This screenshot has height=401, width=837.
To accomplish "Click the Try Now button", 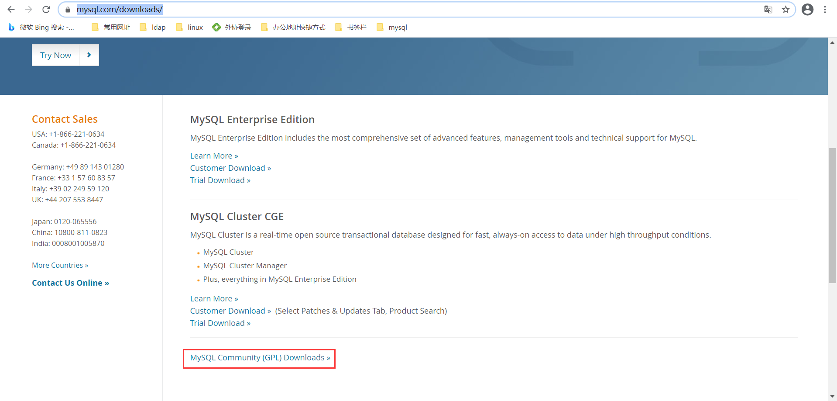I will (x=55, y=55).
